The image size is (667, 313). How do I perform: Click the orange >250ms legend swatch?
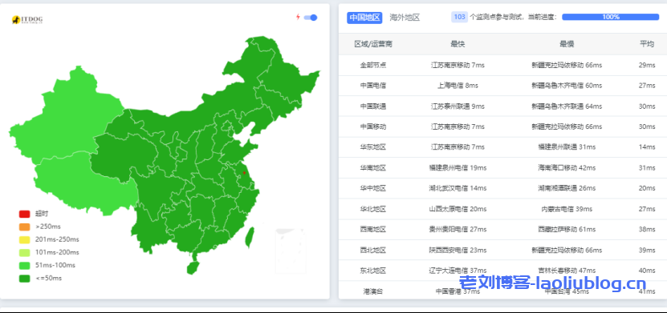click(24, 227)
